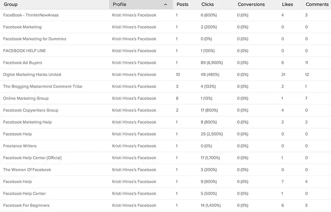This screenshot has height=212, width=331.
Task: Select profile cell in Facebook Ad Buyers row
Action: tap(134, 63)
